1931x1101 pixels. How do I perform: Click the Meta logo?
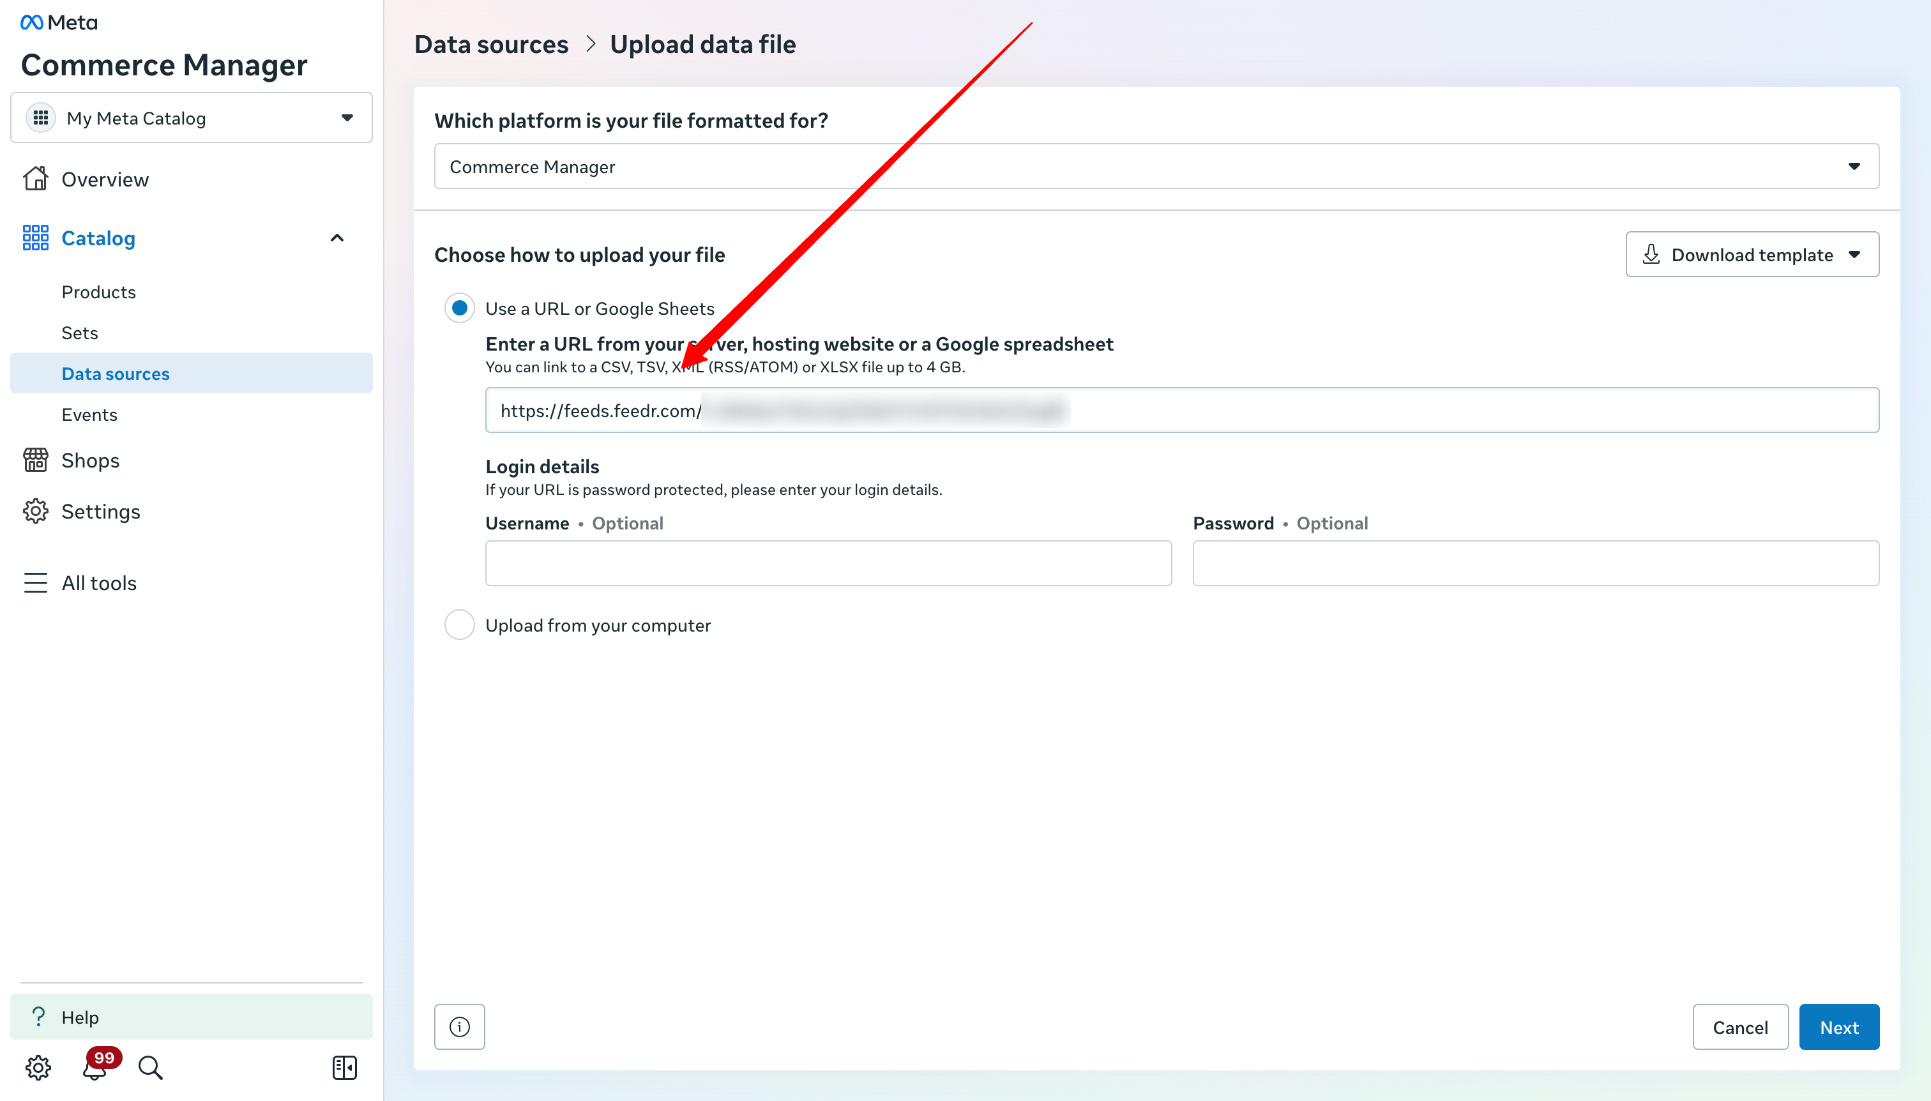click(59, 23)
